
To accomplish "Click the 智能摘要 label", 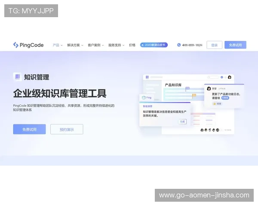I will pos(147,106).
